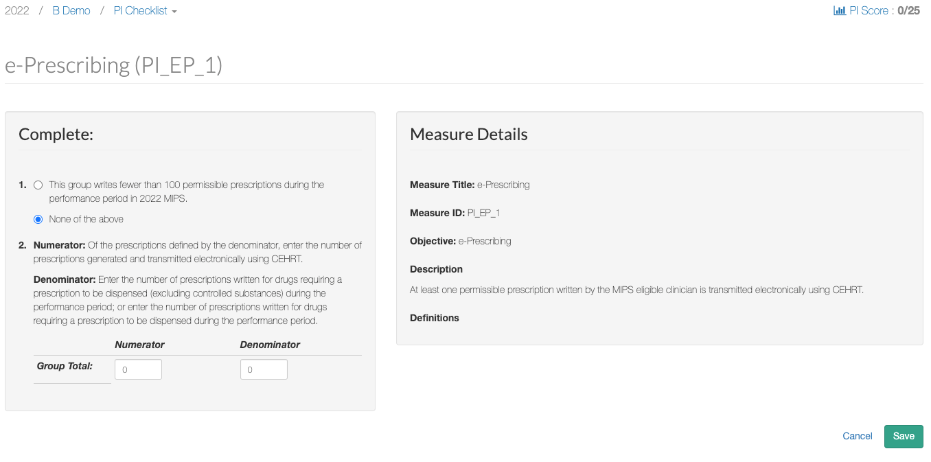Click the Measure Details panel heading

(469, 135)
